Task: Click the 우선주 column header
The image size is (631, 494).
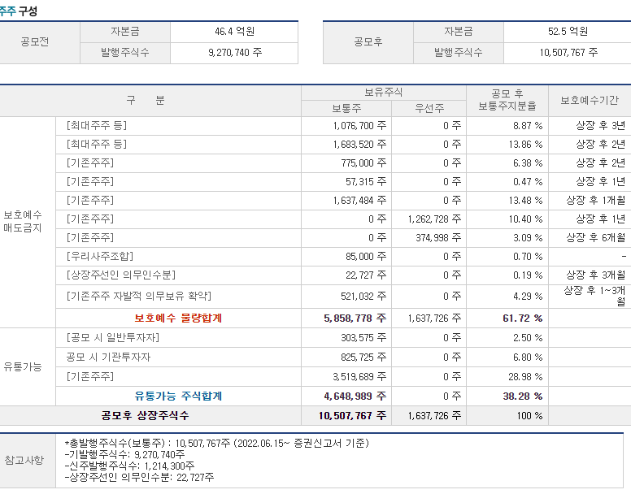Action: pos(429,108)
